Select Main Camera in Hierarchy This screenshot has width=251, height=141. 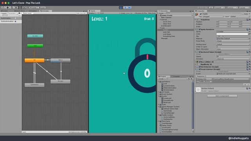pyautogui.click(x=166, y=17)
